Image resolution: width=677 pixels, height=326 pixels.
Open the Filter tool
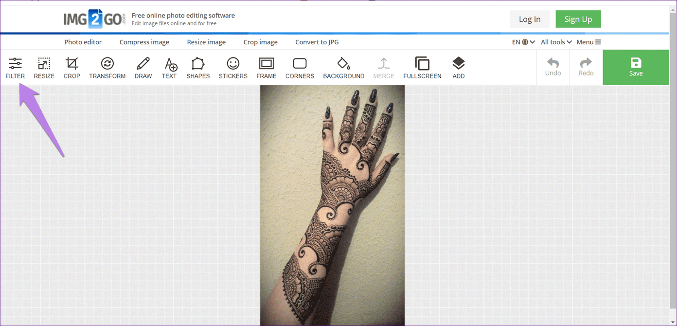coord(15,68)
